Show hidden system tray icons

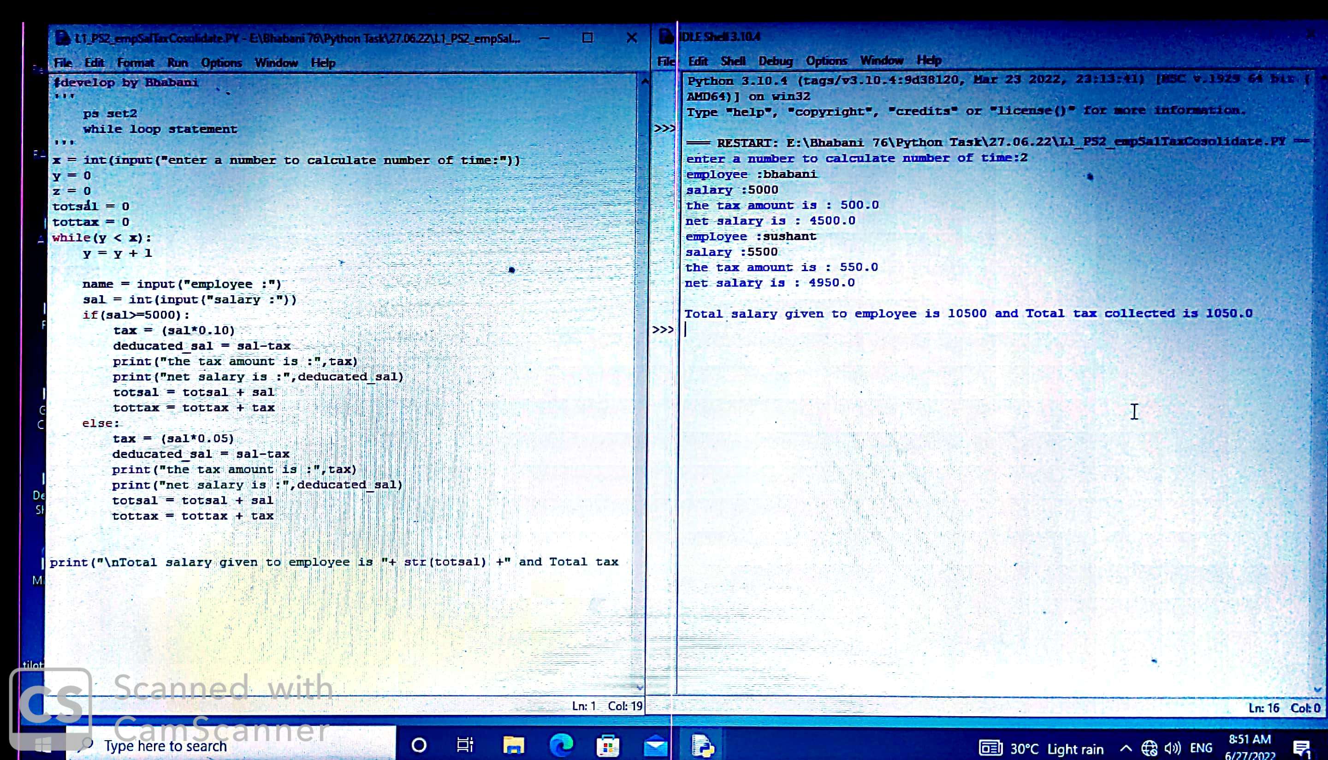coord(1126,749)
